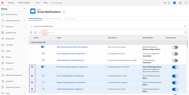This screenshot has width=189, height=95.
Task: Open Task Pending Approval to Approvers link
Action: click(x=70, y=89)
